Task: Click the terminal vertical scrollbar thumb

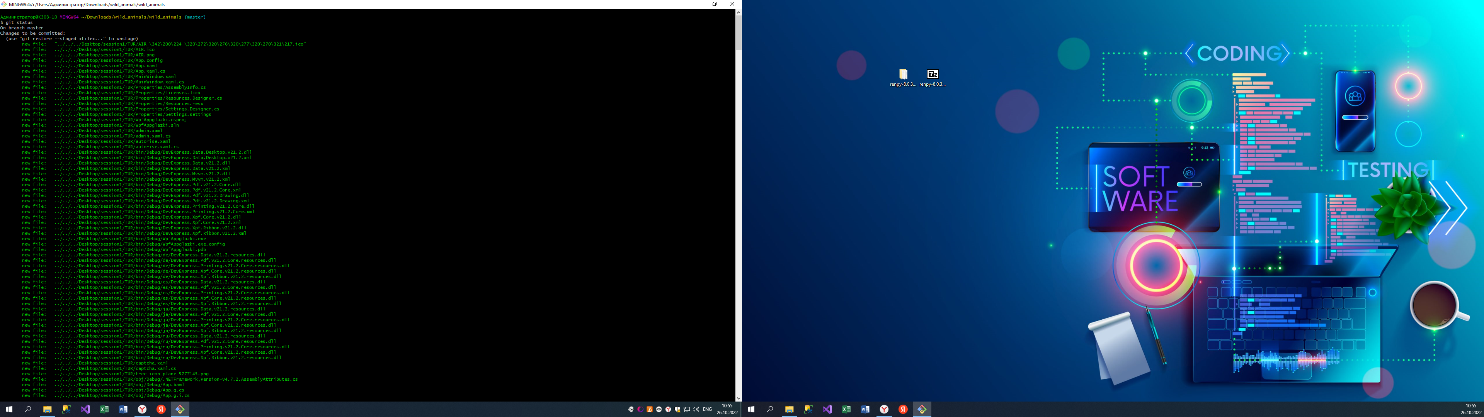Action: 739,33
